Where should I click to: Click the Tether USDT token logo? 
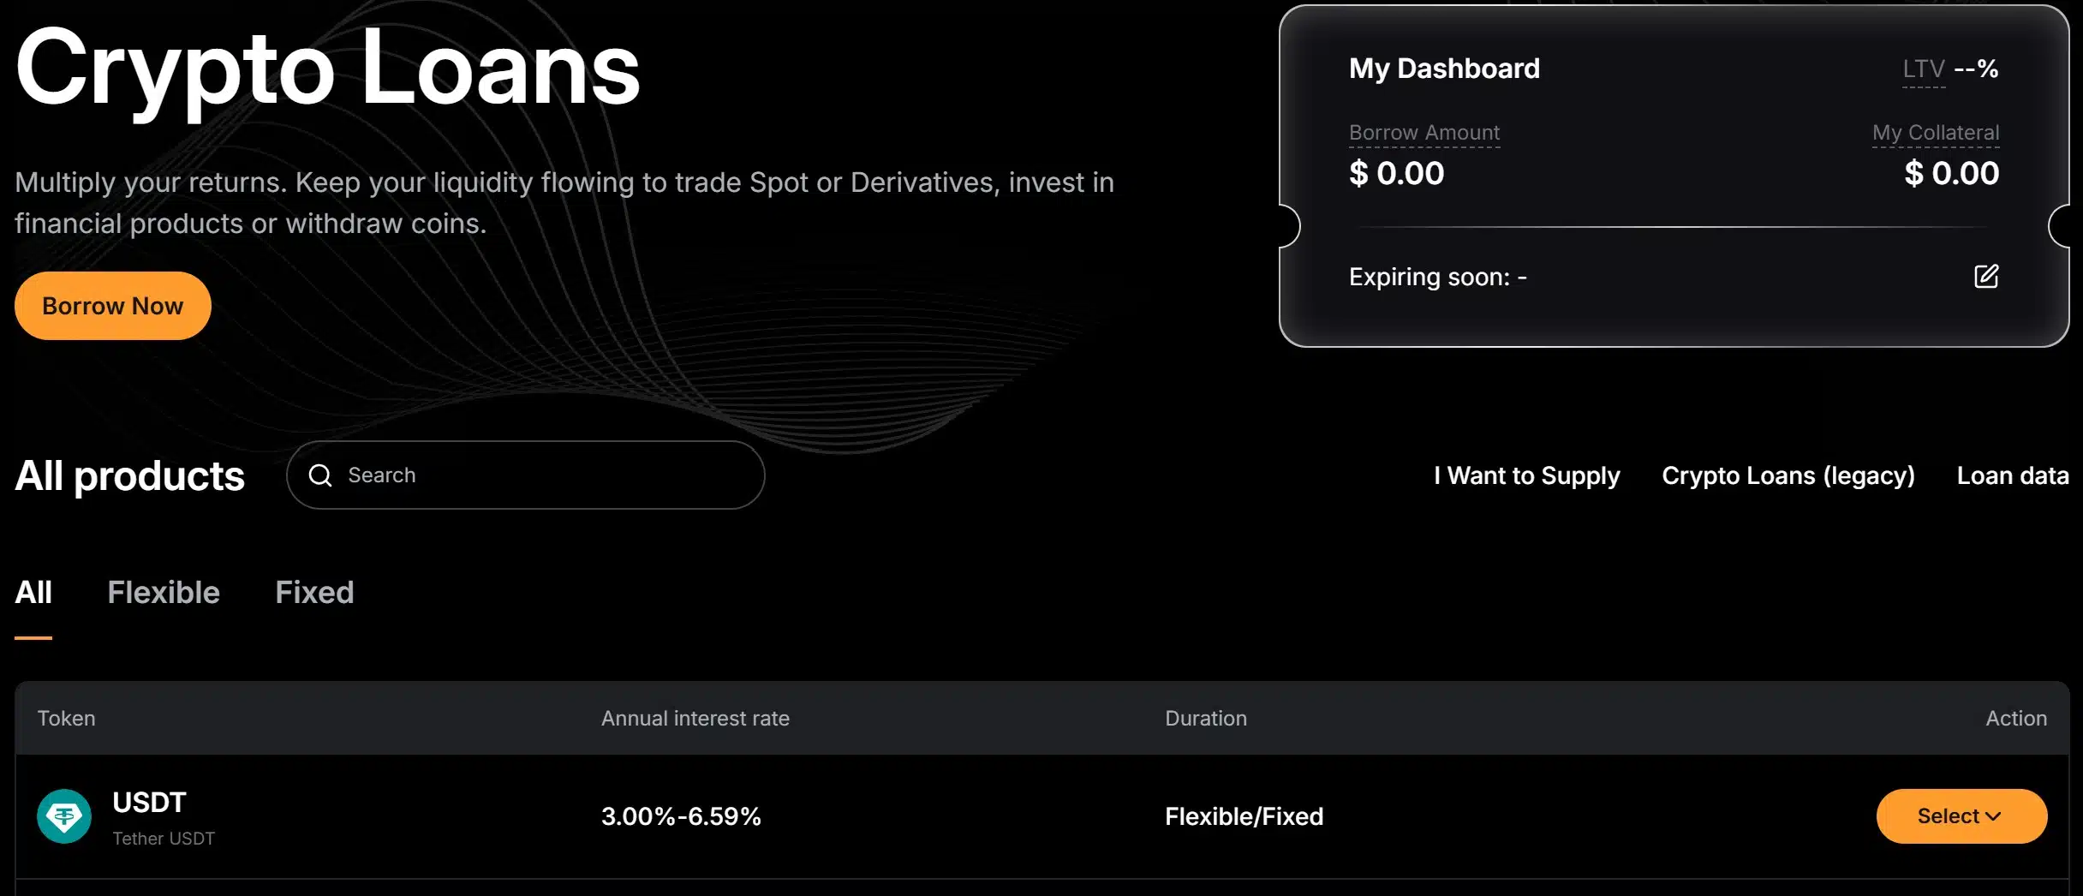tap(66, 816)
